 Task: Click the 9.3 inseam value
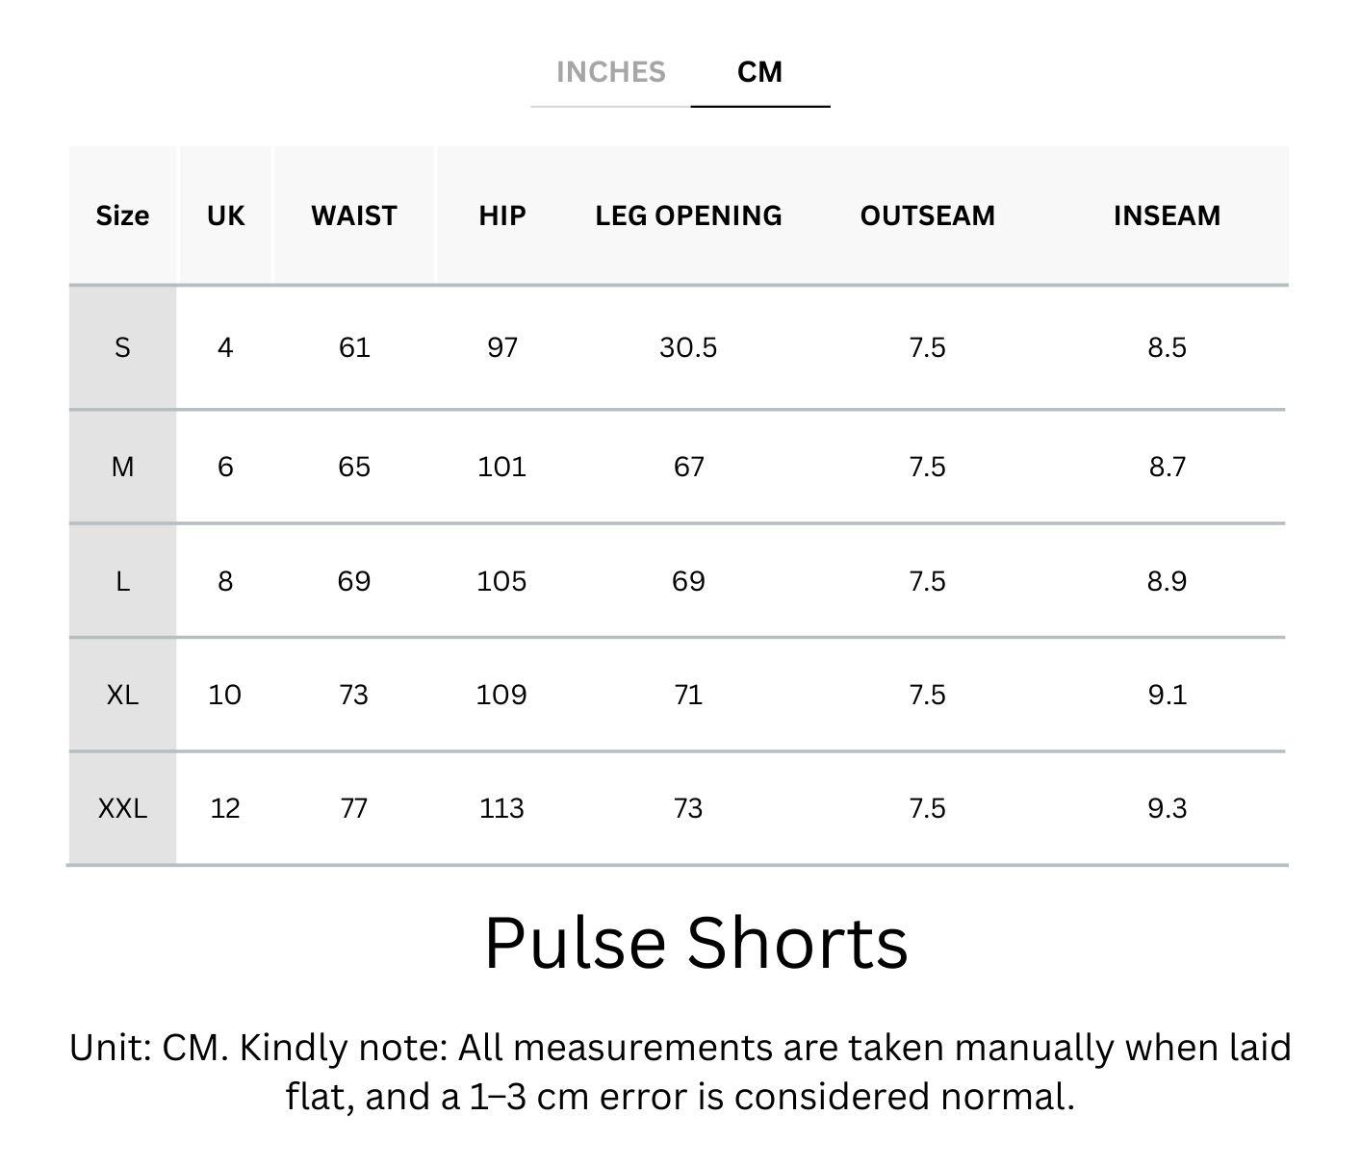click(1167, 808)
